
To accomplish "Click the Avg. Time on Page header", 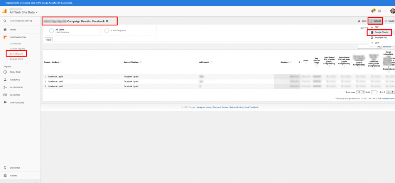I will pos(317,60).
